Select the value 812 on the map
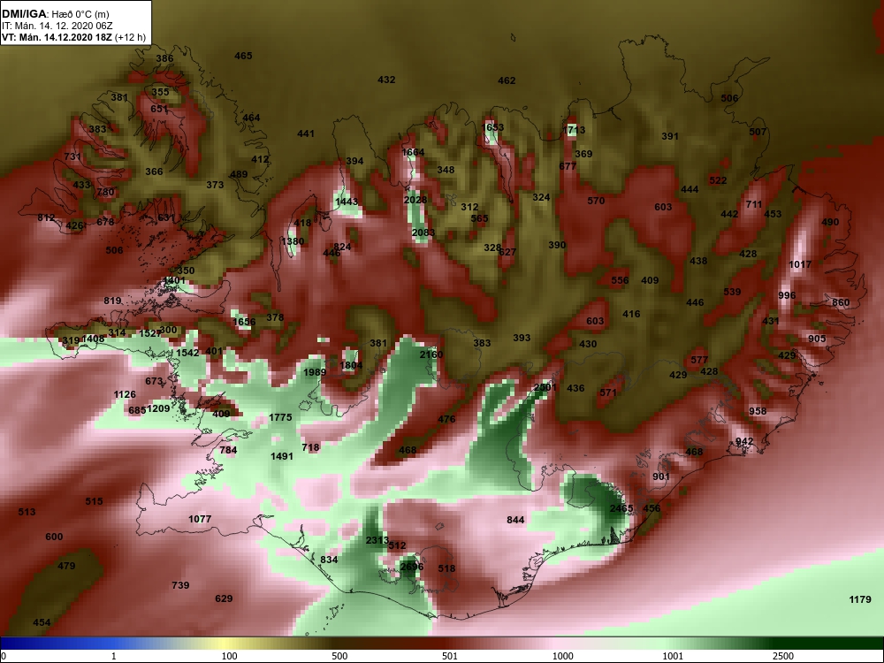Screen dimensions: 884x663 (x=46, y=217)
